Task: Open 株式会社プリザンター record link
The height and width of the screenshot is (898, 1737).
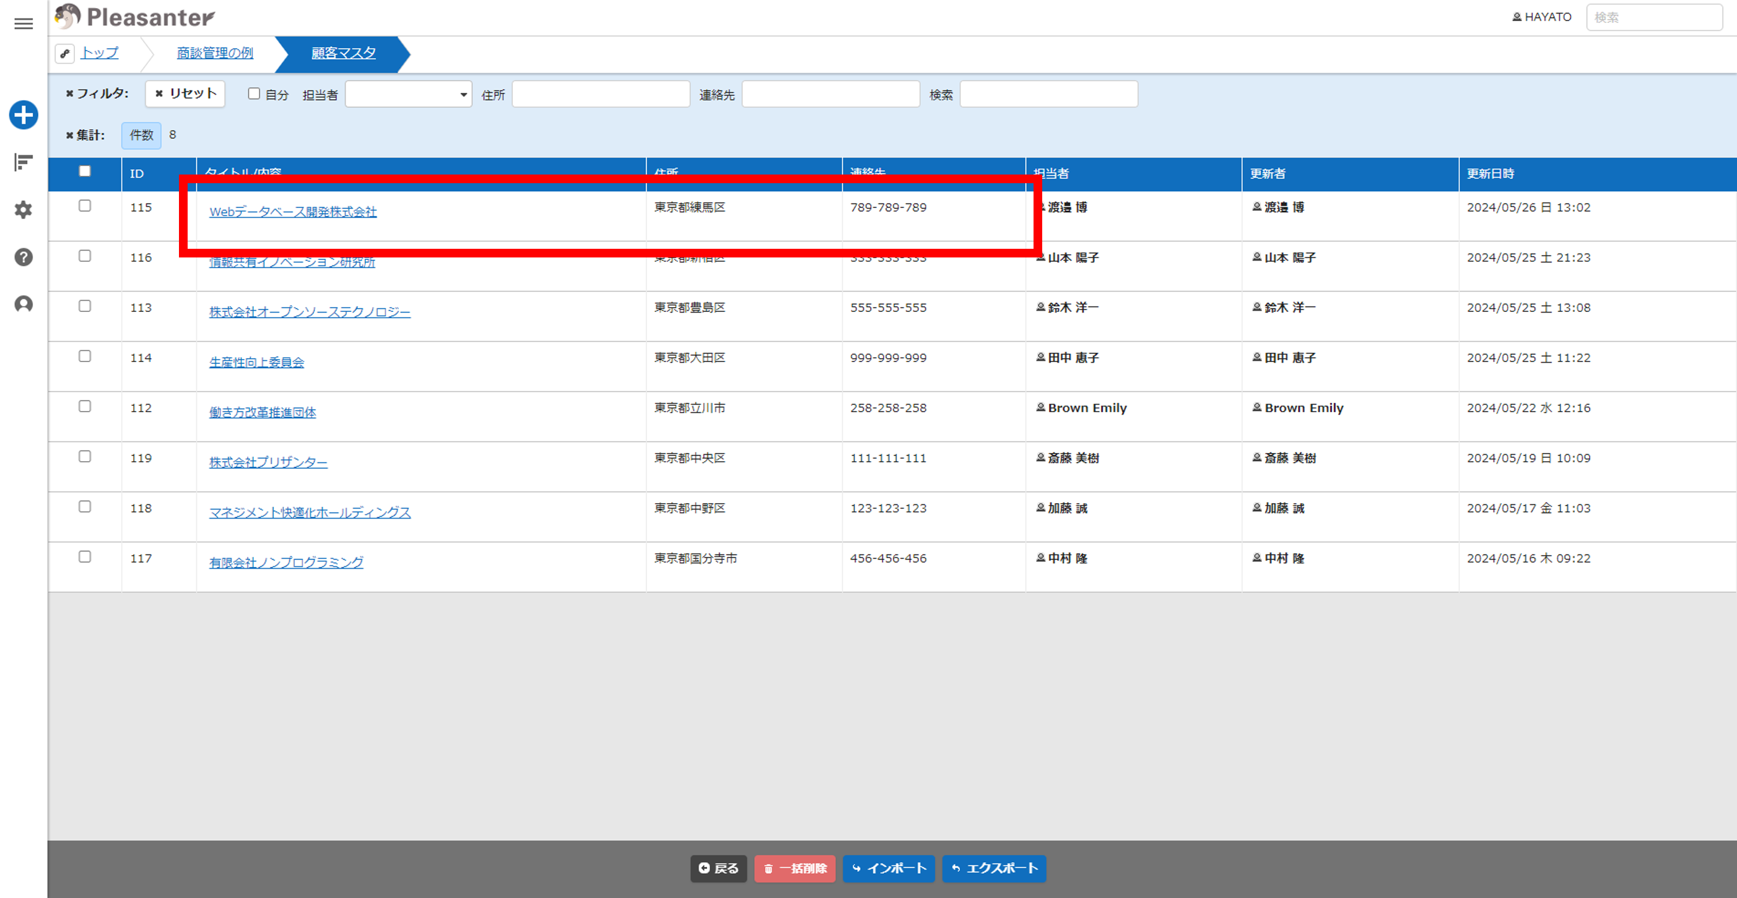Action: coord(268,462)
